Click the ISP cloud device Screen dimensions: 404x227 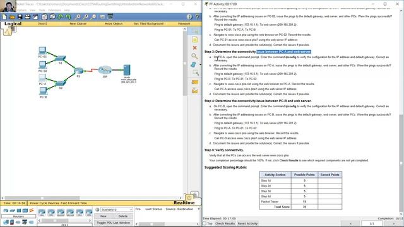tap(105, 71)
